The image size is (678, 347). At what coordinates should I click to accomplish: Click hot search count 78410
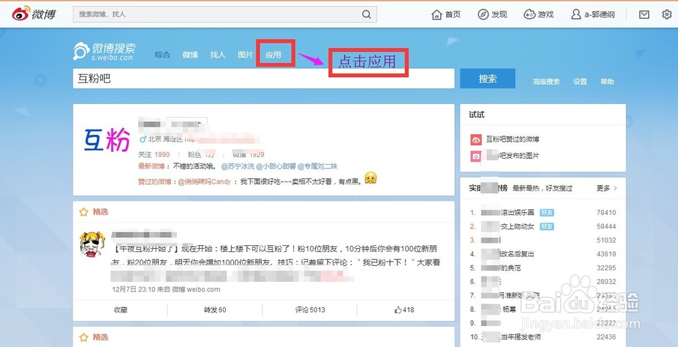point(606,213)
